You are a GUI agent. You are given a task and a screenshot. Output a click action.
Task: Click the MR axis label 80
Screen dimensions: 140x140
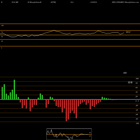pyautogui.click(x=137, y=83)
